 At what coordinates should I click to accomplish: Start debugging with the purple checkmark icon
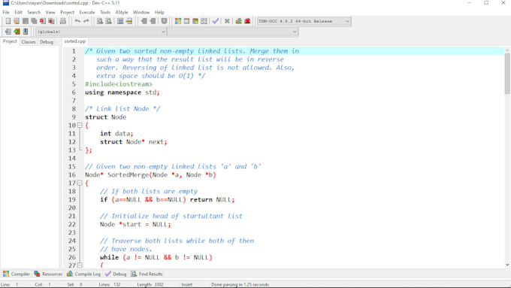(x=216, y=21)
